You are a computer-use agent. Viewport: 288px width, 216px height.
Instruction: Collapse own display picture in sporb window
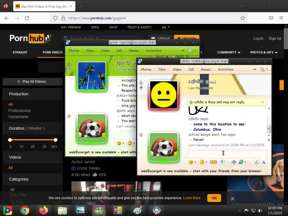click(69, 116)
